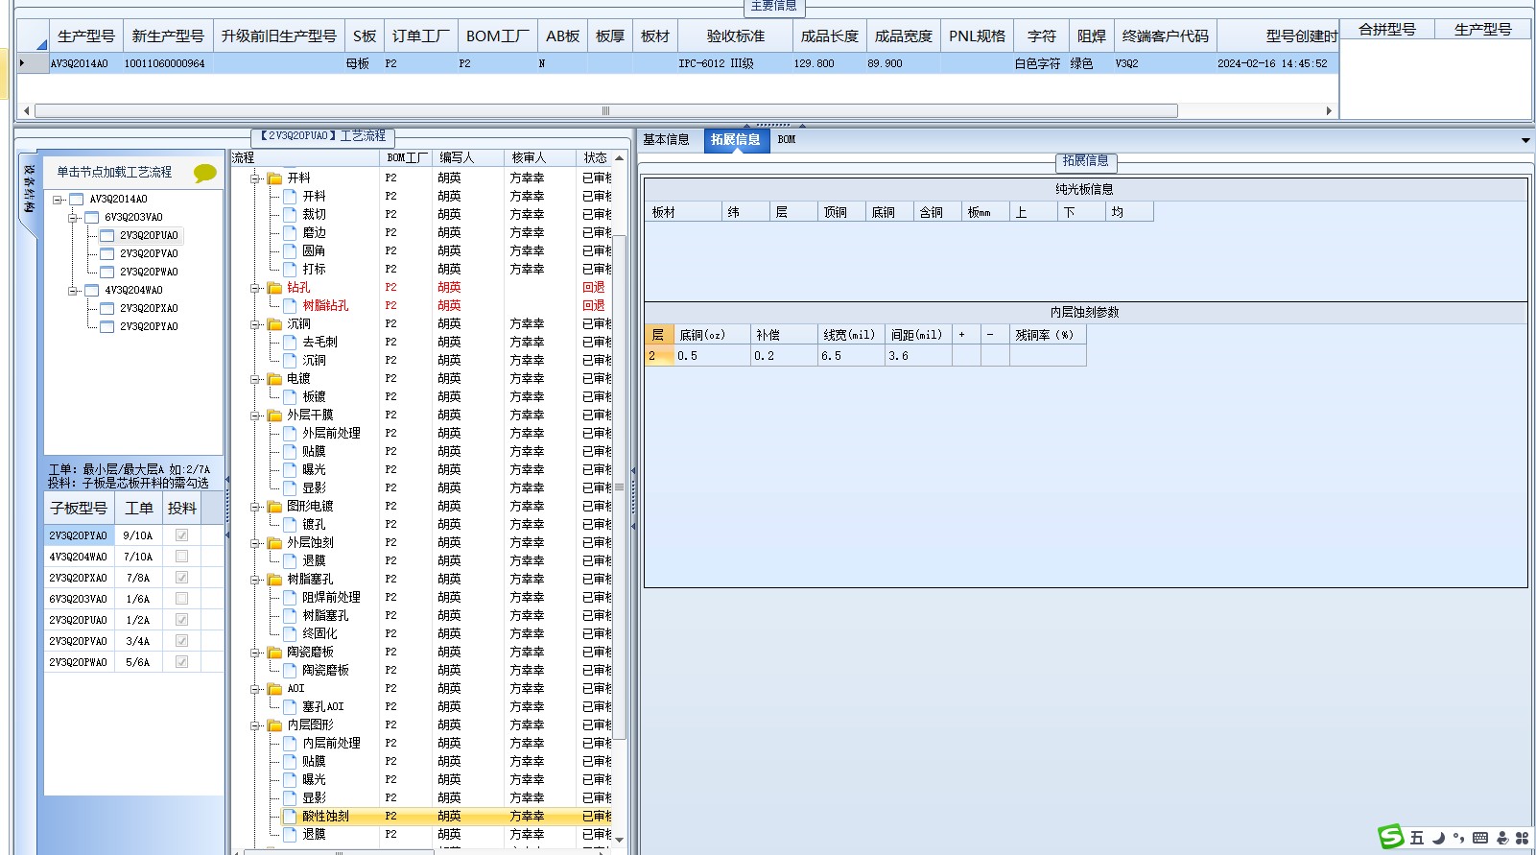Image resolution: width=1536 pixels, height=855 pixels.
Task: Click the 外层干膜 folder icon
Action: (274, 416)
